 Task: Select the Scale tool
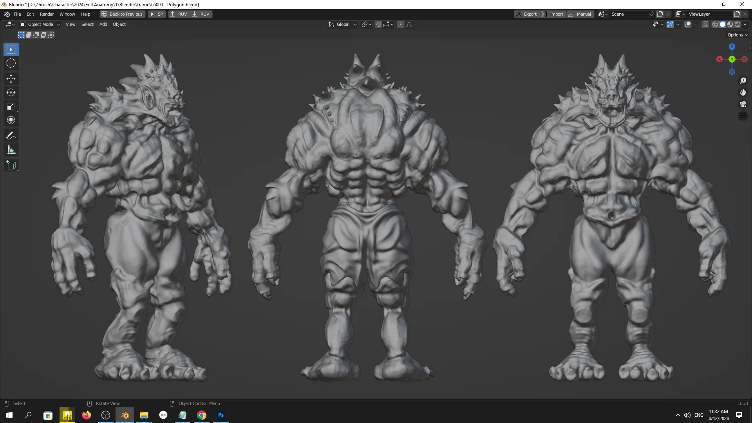(x=11, y=106)
